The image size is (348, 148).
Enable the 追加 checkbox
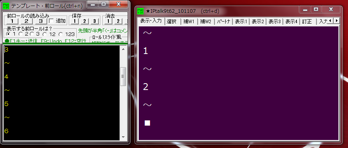(51, 21)
